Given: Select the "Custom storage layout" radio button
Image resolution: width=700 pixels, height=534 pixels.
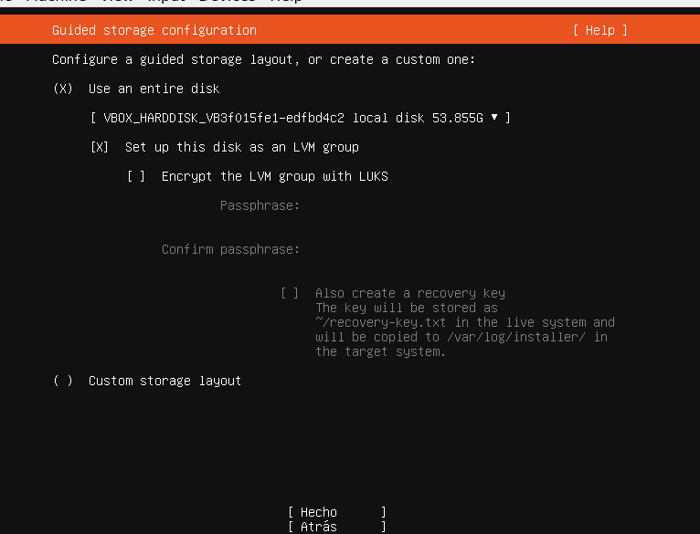Looking at the screenshot, I should (x=63, y=381).
